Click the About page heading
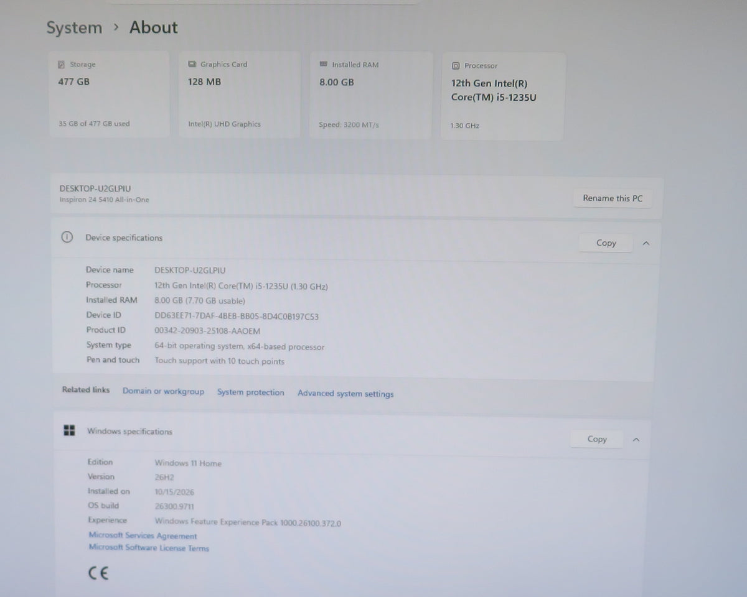Screen dimensions: 747x597 click(x=153, y=27)
